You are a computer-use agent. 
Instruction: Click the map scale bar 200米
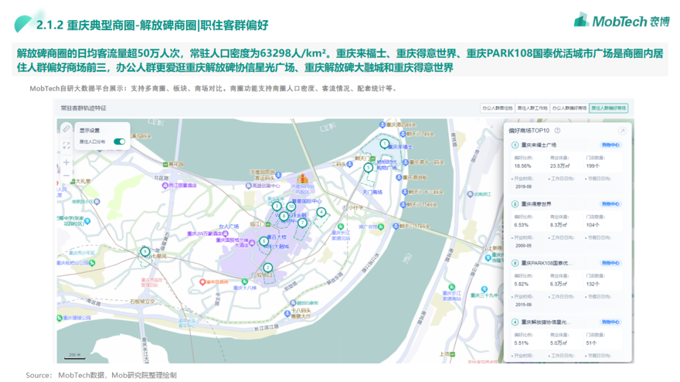pos(74,356)
